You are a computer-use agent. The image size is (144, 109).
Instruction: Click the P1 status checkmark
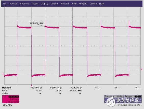pyautogui.click(x=40, y=93)
